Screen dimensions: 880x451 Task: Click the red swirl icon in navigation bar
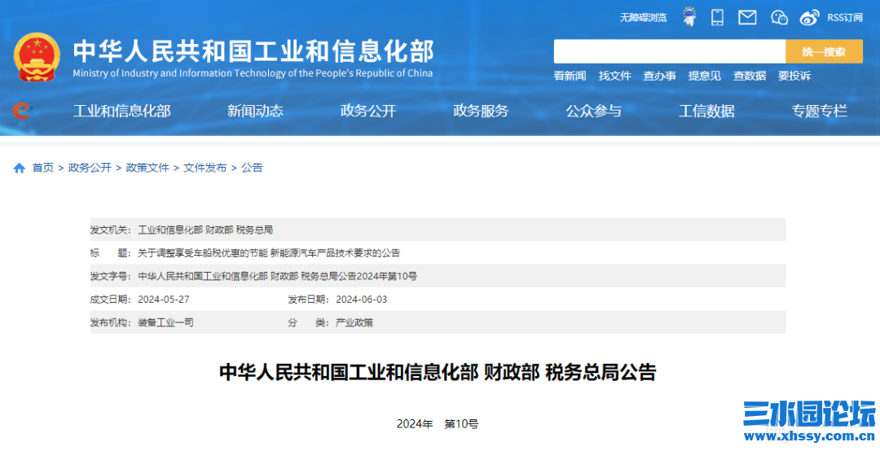coord(21,111)
